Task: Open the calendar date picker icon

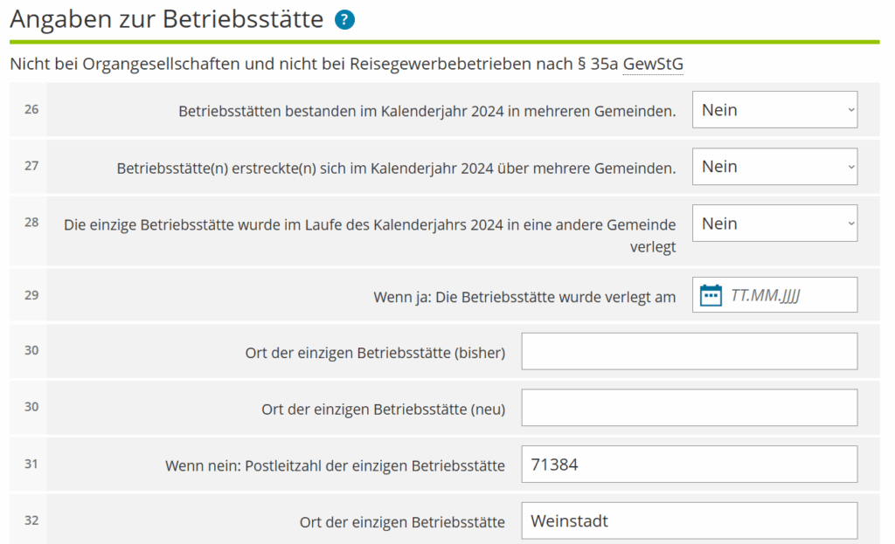Action: [711, 296]
